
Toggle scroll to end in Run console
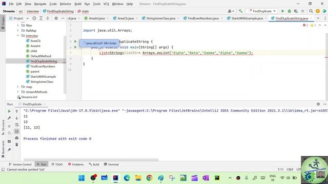[x=17, y=131]
